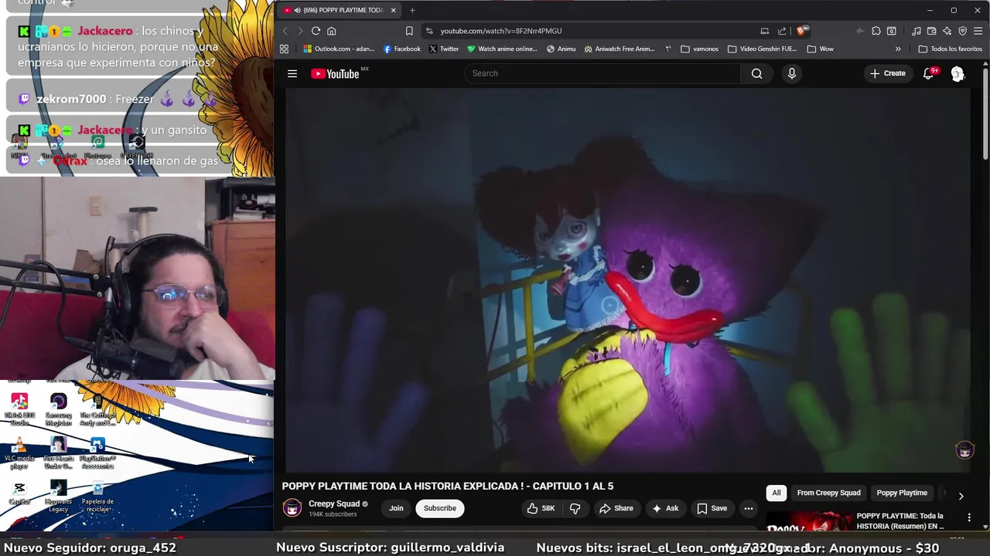Open the Creepy Squad channel avatar

[x=292, y=508]
